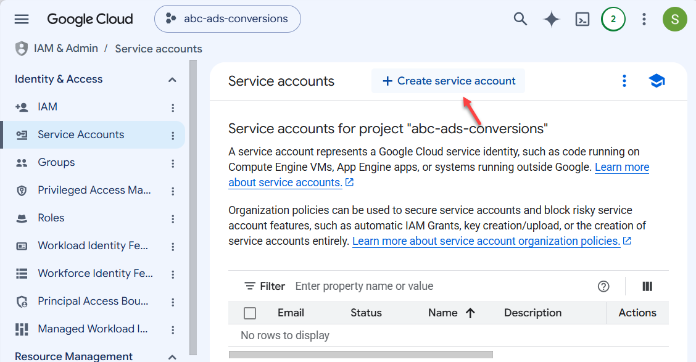Click the 'No rows to display' text
The width and height of the screenshot is (696, 362).
285,335
